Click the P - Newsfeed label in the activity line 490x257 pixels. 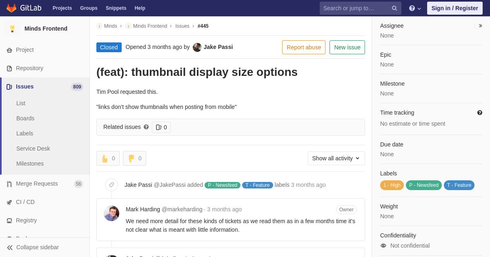[x=223, y=185]
